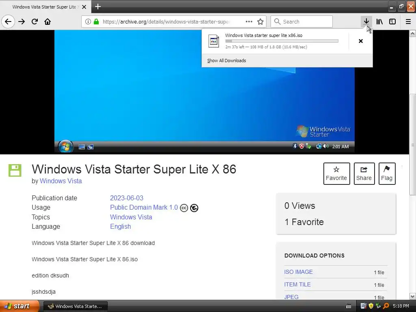This screenshot has width=416, height=312.
Task: Close the Windows Vista Starter tab
Action: click(x=84, y=7)
